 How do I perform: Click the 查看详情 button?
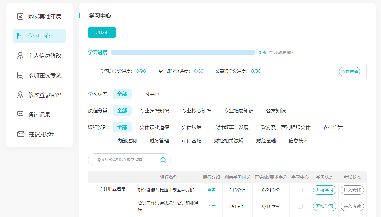(349, 71)
